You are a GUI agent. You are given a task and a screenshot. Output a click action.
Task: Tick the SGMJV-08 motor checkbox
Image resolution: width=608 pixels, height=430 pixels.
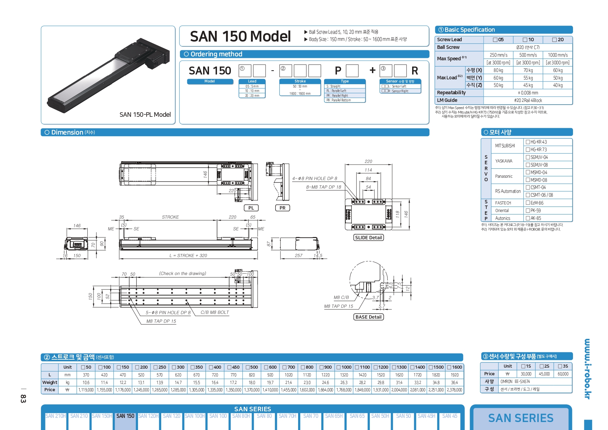pyautogui.click(x=528, y=165)
